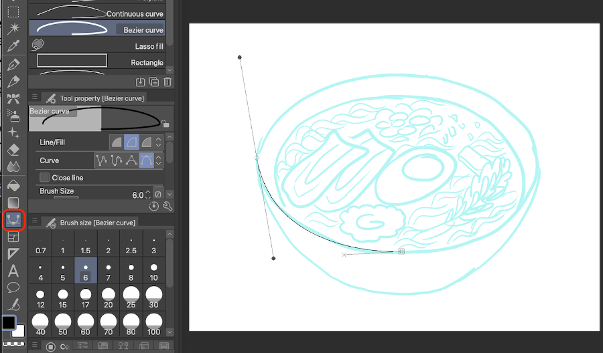Select the black main color swatch
Image resolution: width=603 pixels, height=353 pixels.
[9, 323]
